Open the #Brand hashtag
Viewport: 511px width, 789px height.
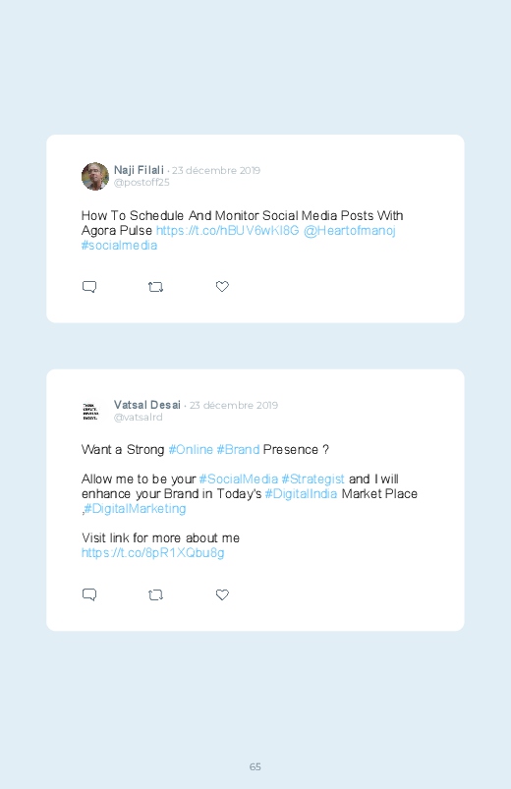point(238,449)
